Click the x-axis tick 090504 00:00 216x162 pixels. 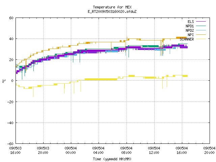[x=71, y=151]
